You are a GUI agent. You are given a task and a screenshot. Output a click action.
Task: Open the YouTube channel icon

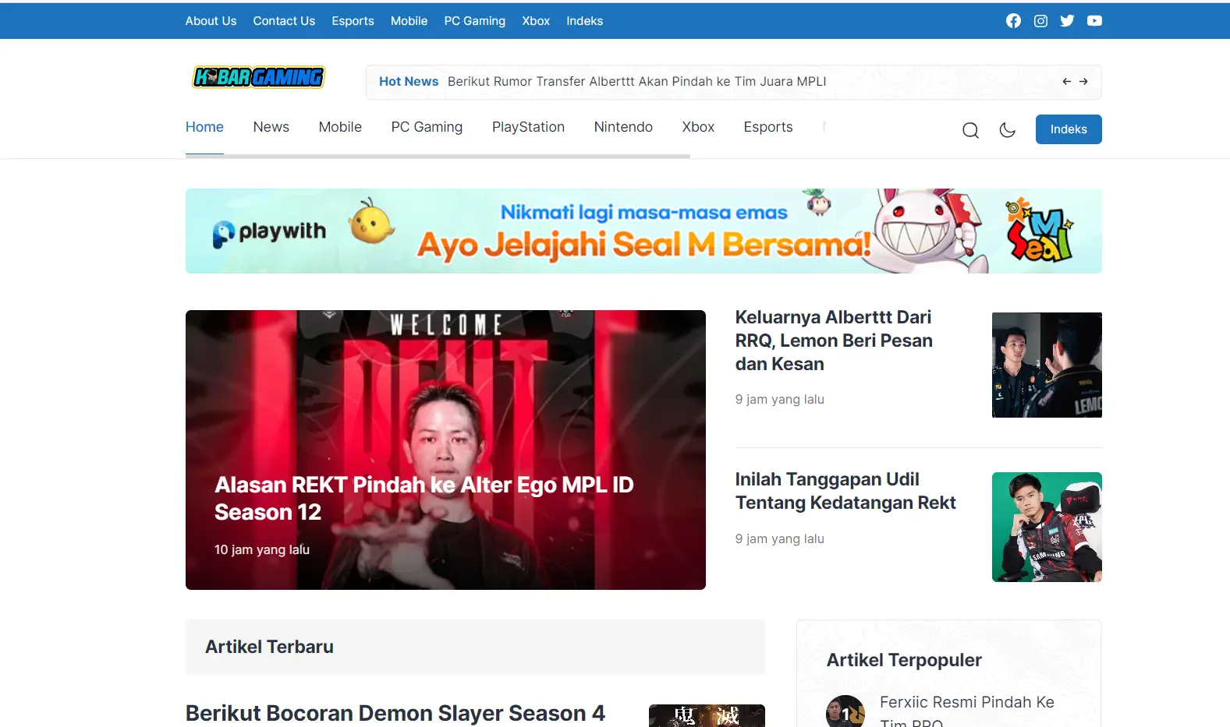tap(1094, 21)
